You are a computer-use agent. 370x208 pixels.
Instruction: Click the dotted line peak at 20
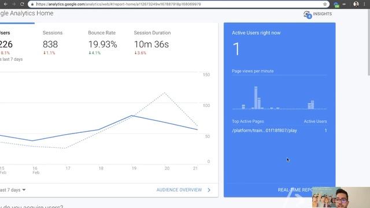tap(164, 93)
